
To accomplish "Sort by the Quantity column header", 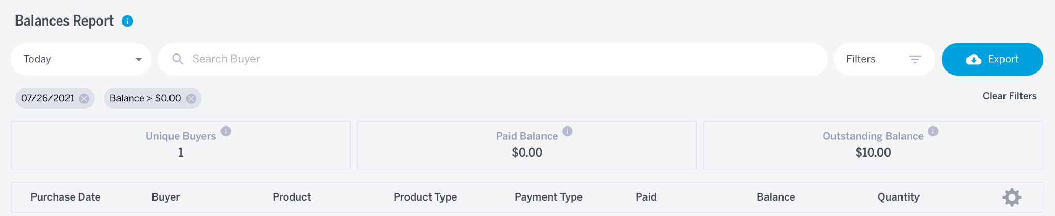I will [898, 197].
